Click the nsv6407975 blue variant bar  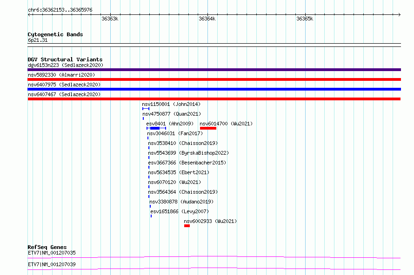pyautogui.click(x=214, y=89)
